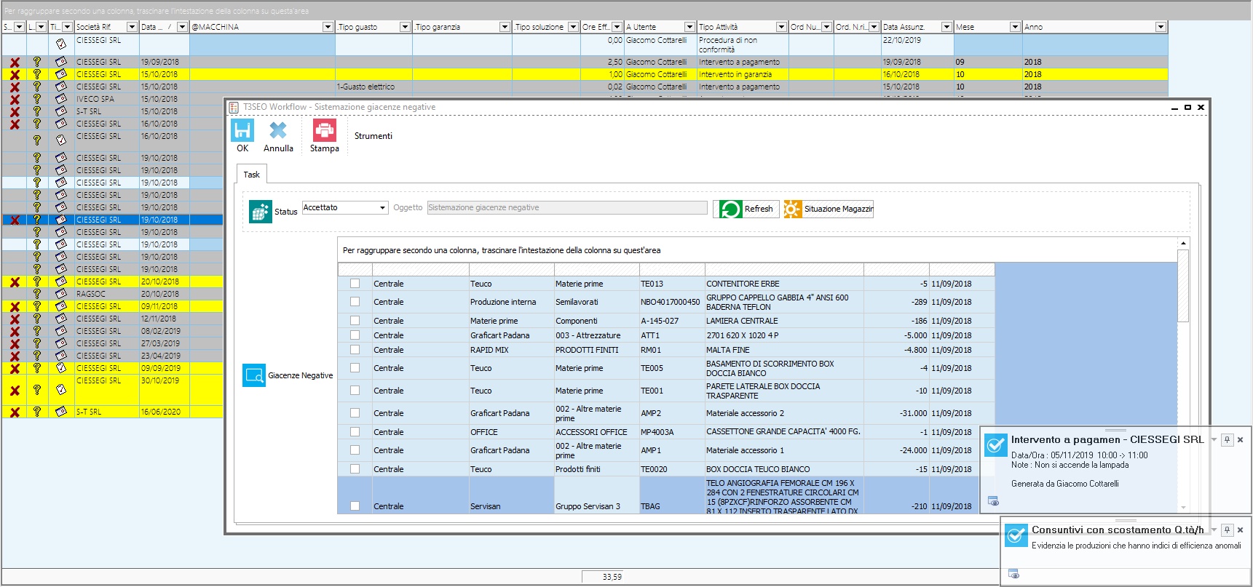
Task: Open the Società Rif. column filter dropdown
Action: pyautogui.click(x=132, y=27)
